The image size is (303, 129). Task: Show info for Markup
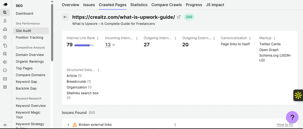(x=274, y=38)
